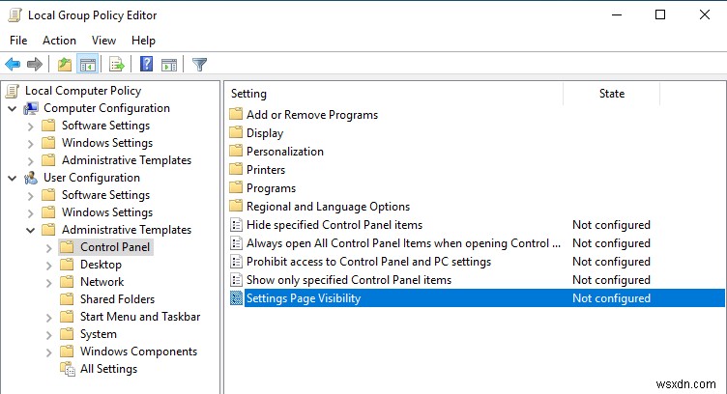Click the All Settings icon in tree
The image size is (727, 394).
tap(68, 370)
